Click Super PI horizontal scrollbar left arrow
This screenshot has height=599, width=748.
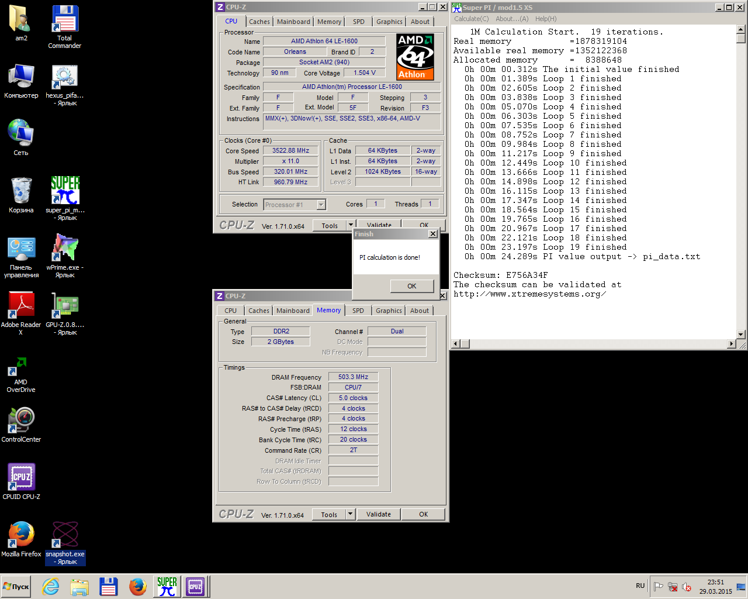click(456, 344)
